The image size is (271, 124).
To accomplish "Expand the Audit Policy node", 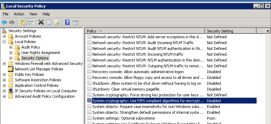I will (x=11, y=47).
